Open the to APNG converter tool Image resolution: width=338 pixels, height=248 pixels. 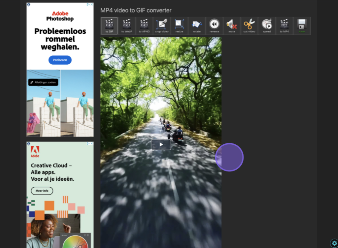[x=144, y=26]
